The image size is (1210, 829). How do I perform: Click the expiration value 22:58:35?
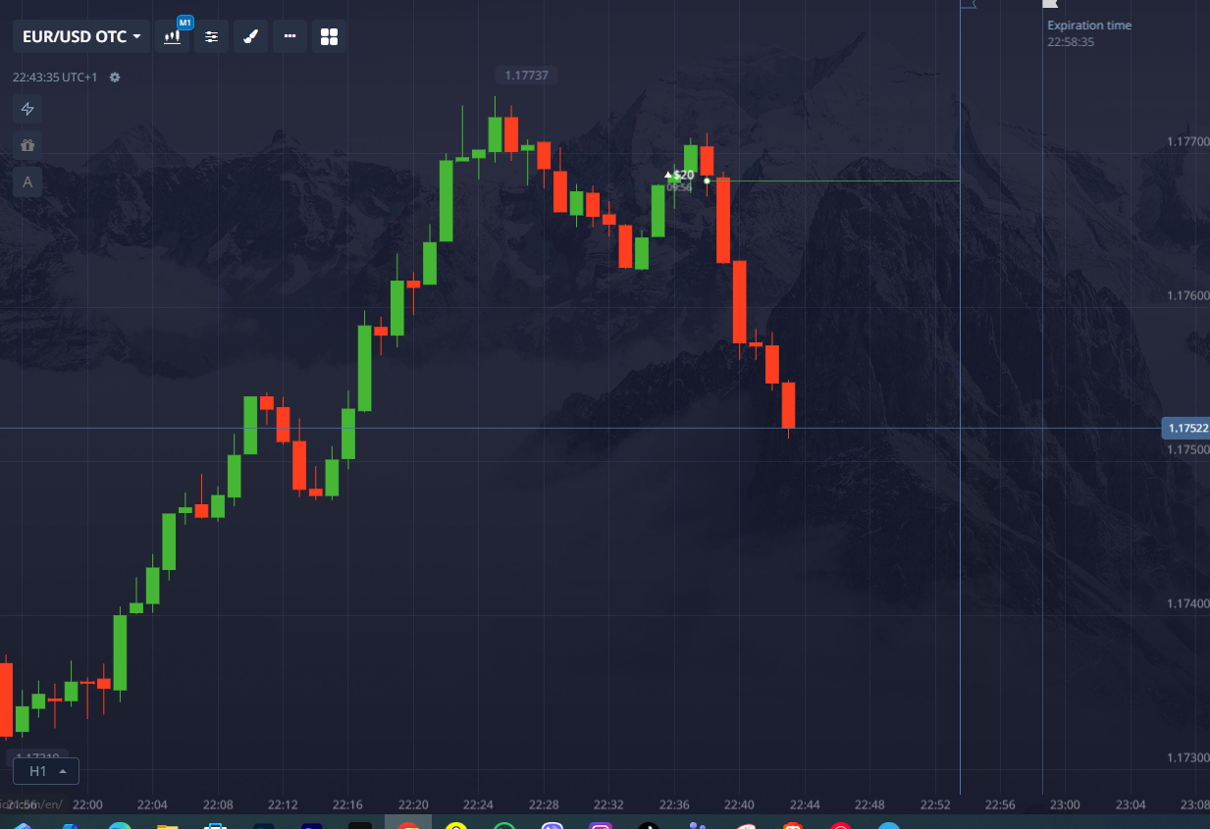point(1071,42)
